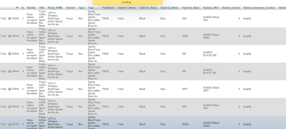Viewport: 286px width, 129px height.
Task: Select the Body_HTML cell in row 3
Action: tap(55, 54)
